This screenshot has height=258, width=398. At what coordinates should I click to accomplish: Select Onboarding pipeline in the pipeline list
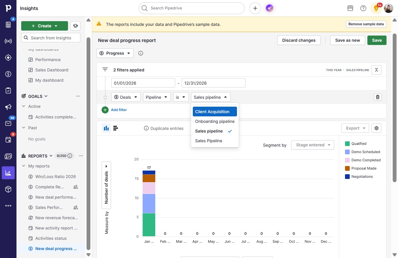pos(215,121)
